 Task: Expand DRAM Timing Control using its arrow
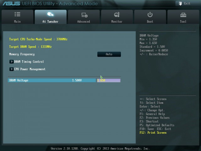point(12,62)
